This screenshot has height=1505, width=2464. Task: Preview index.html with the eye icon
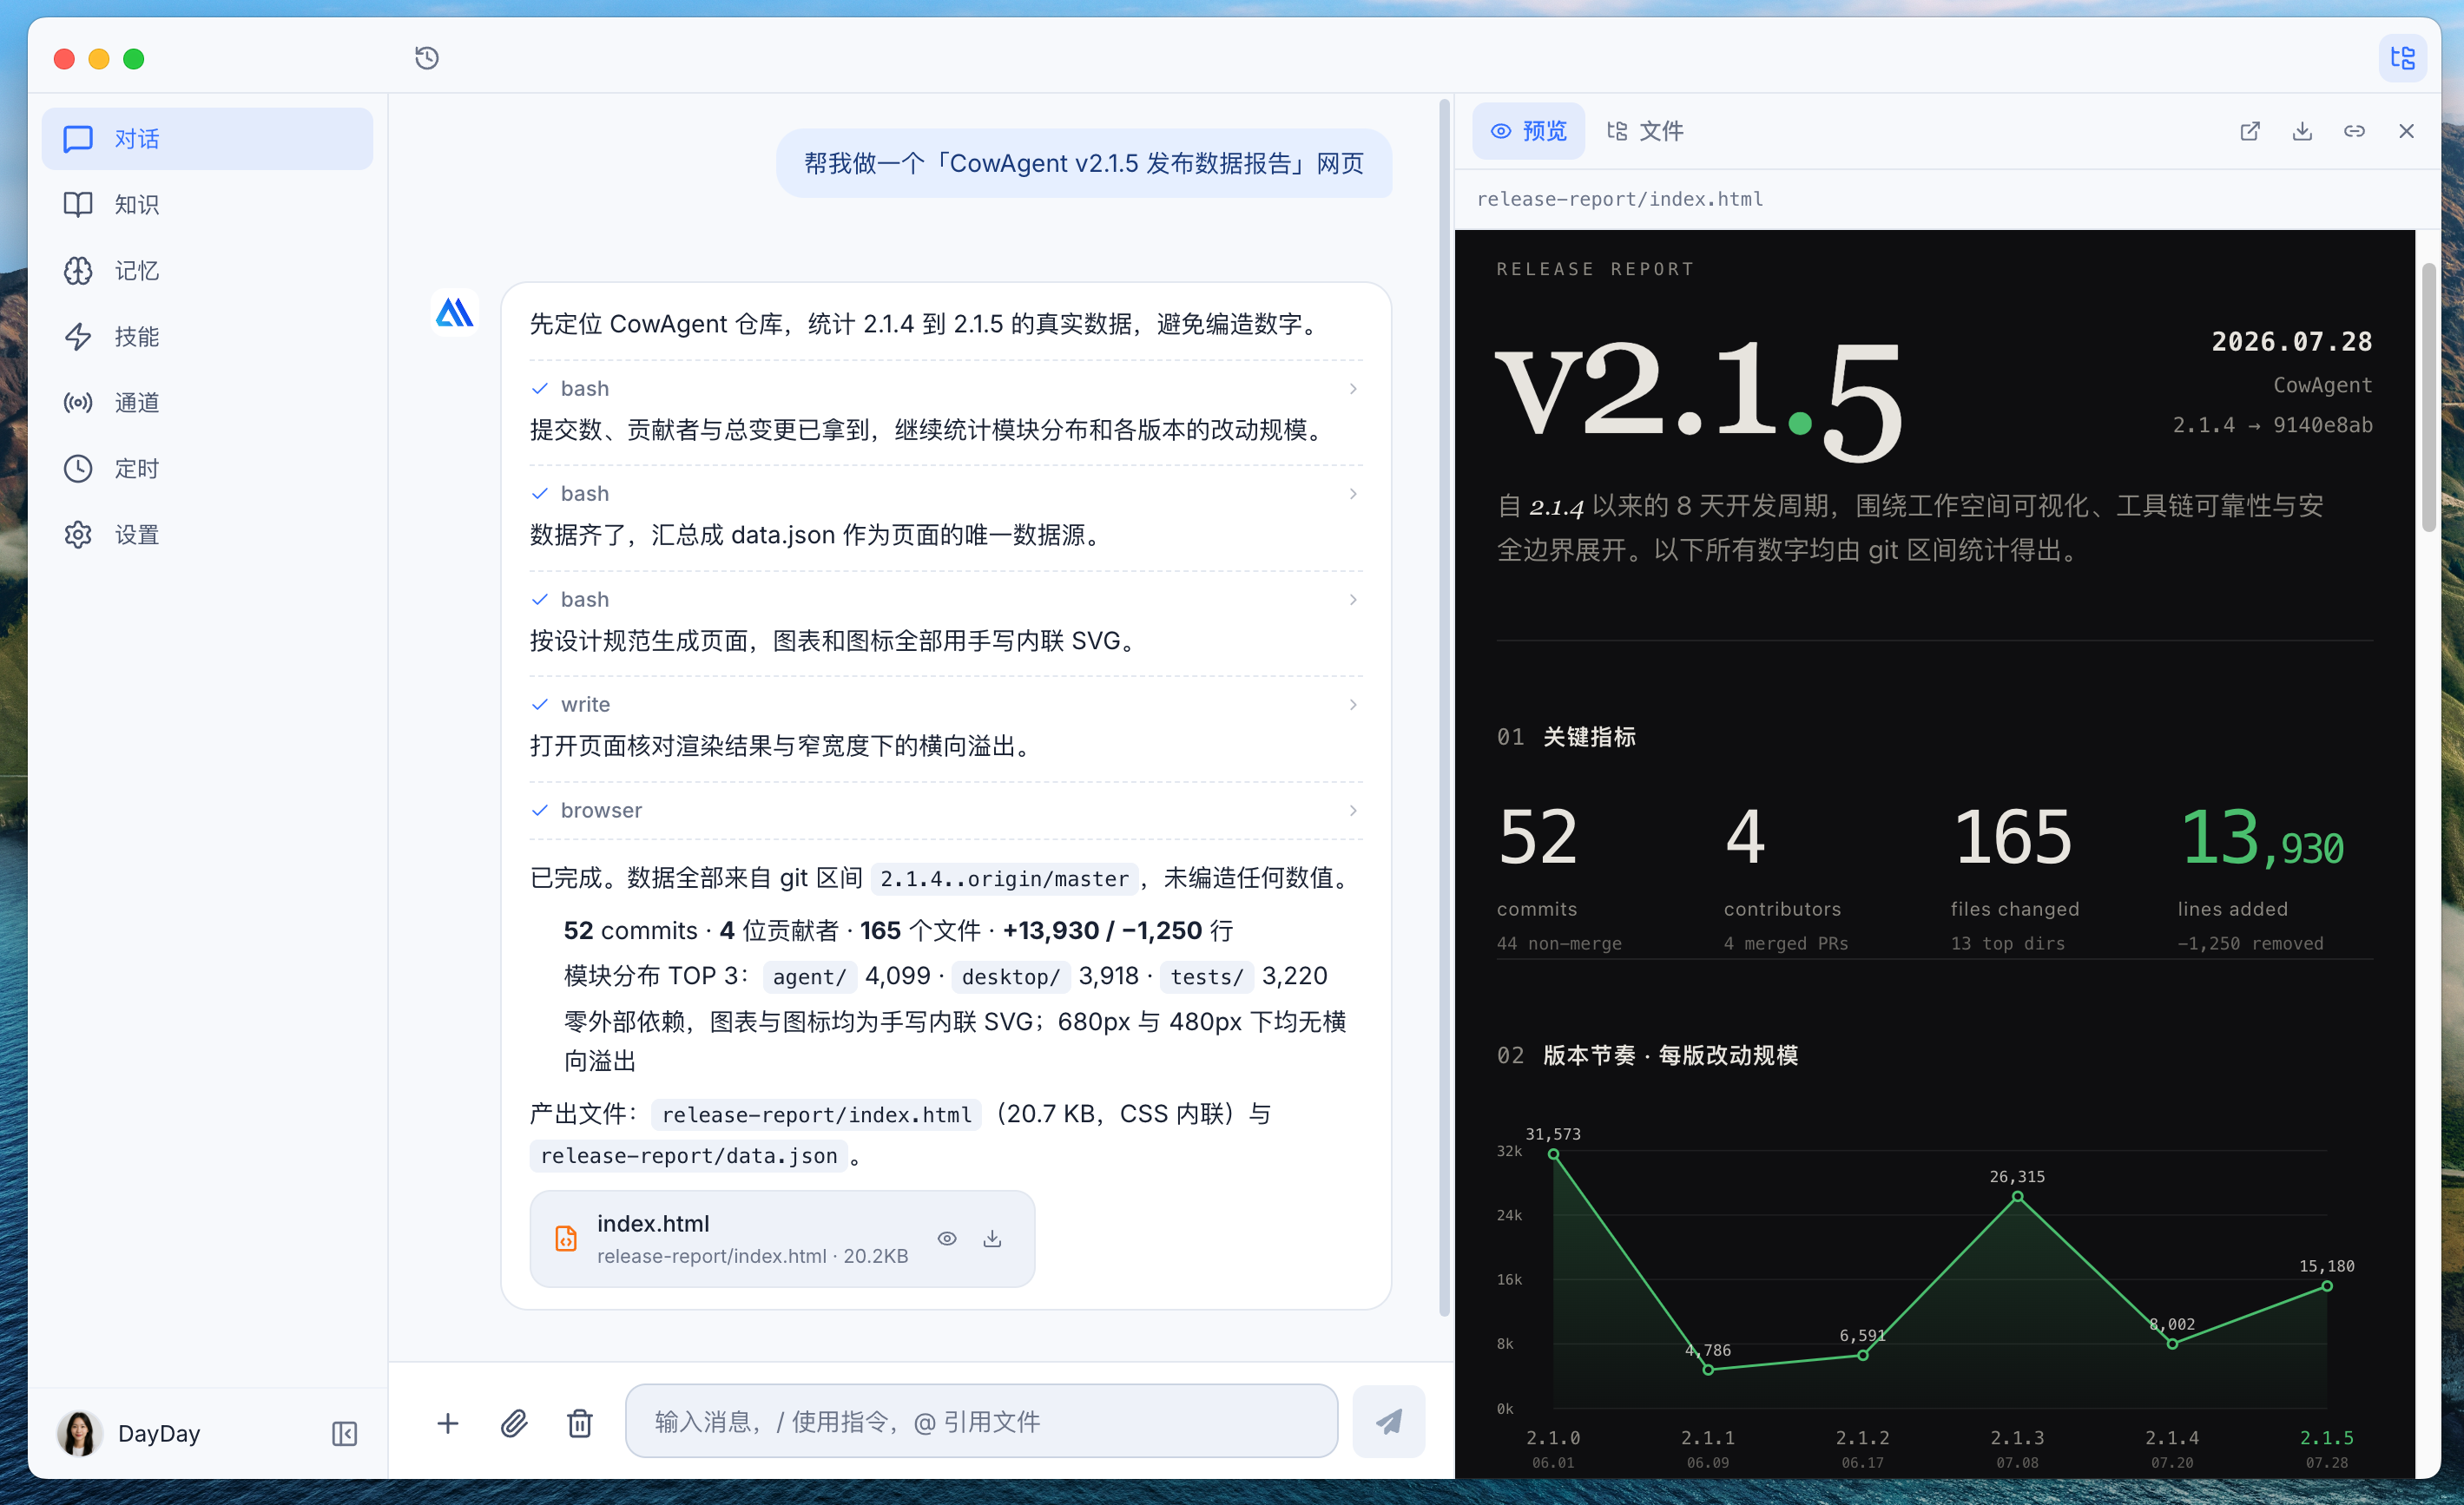[x=947, y=1239]
